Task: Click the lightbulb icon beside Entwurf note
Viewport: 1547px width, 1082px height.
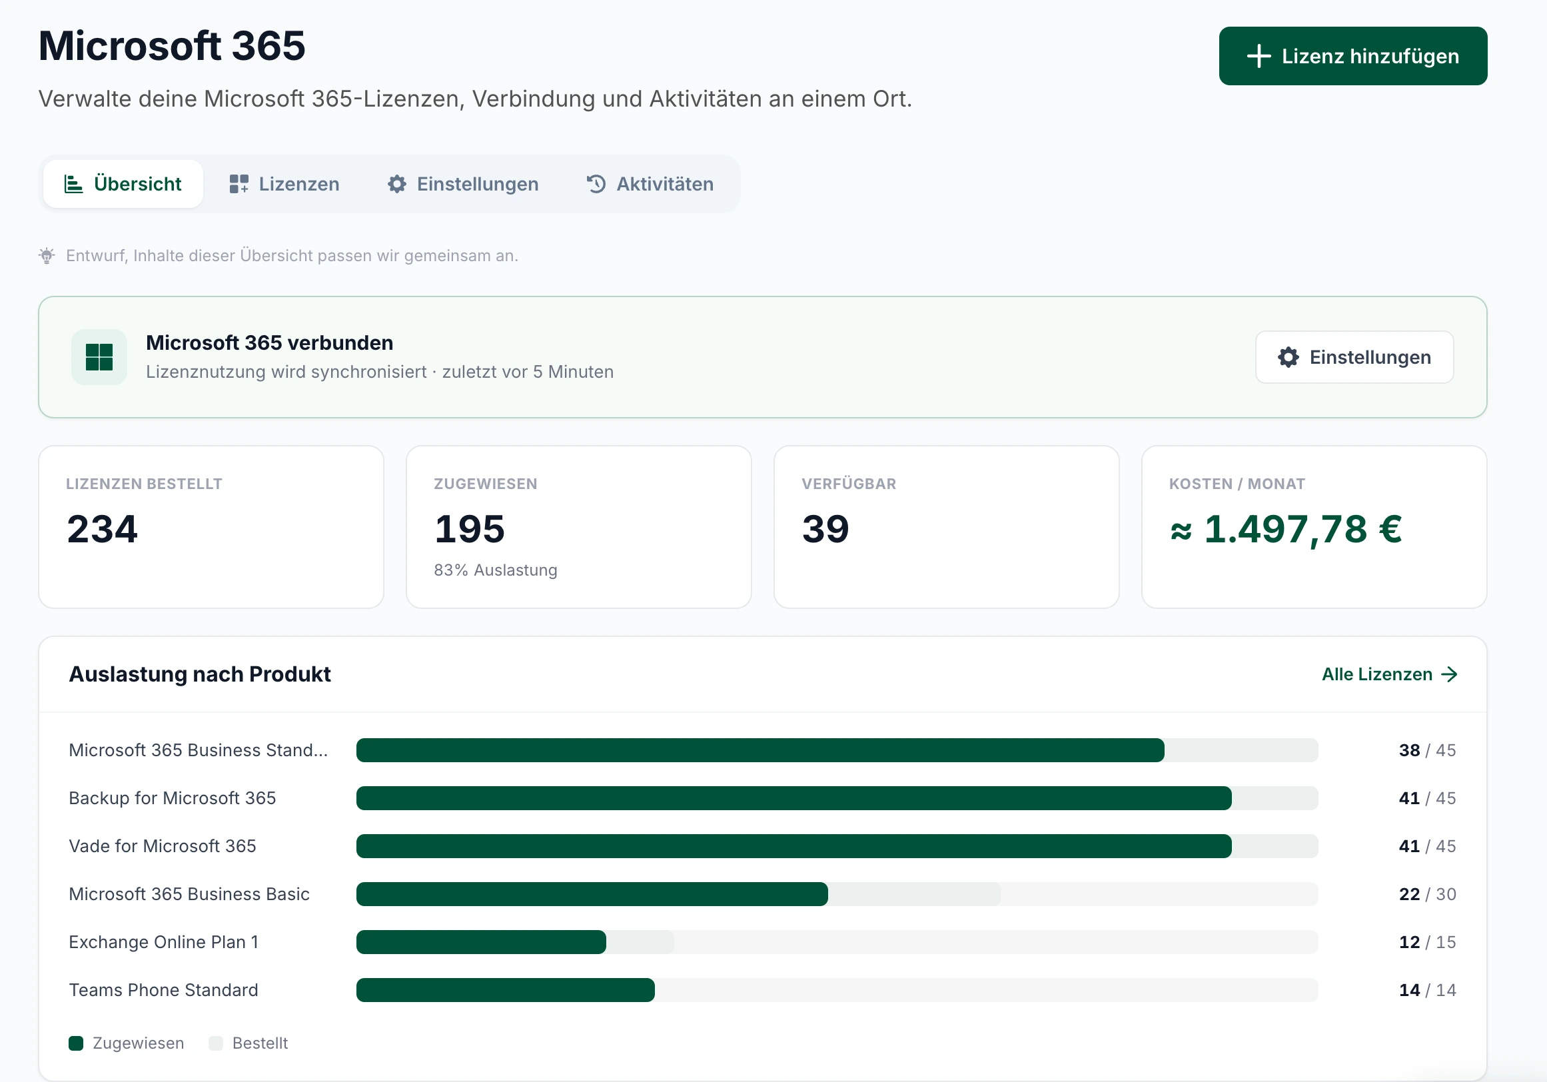Action: (47, 256)
